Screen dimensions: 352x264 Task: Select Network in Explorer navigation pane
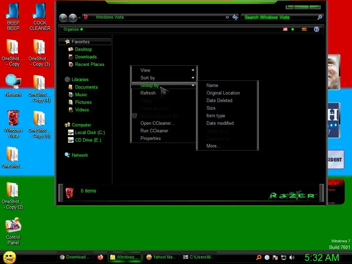click(x=80, y=155)
